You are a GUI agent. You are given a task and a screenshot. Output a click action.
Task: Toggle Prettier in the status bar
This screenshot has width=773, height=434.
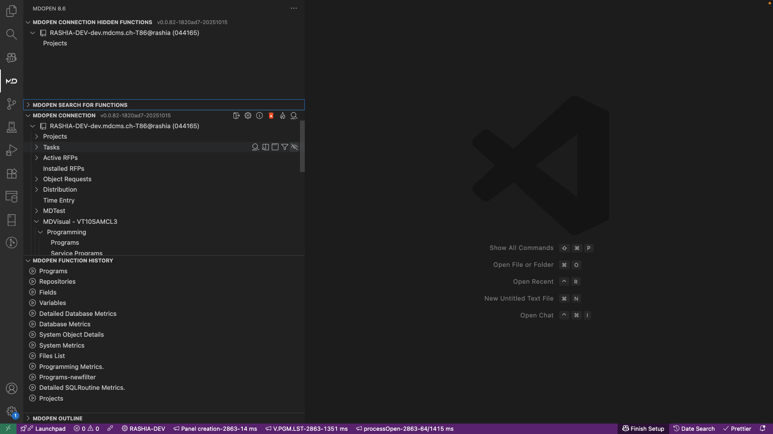pos(737,429)
